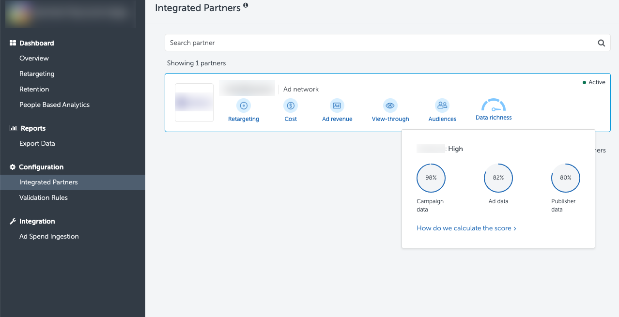The width and height of the screenshot is (619, 317).
Task: Click the Dashboard grid icon
Action: click(x=13, y=43)
